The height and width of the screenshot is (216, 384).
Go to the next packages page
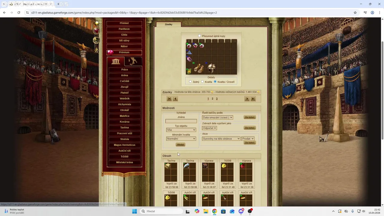247,99
